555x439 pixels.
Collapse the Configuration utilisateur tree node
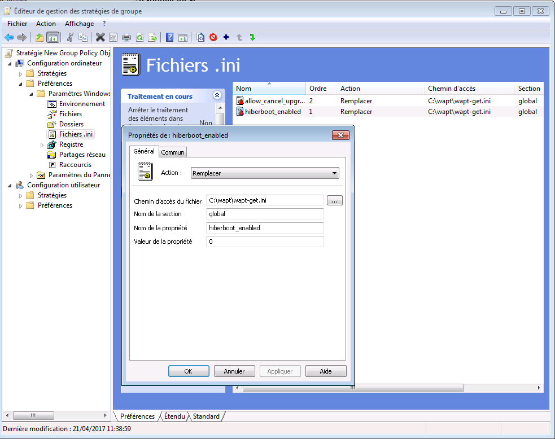point(10,185)
